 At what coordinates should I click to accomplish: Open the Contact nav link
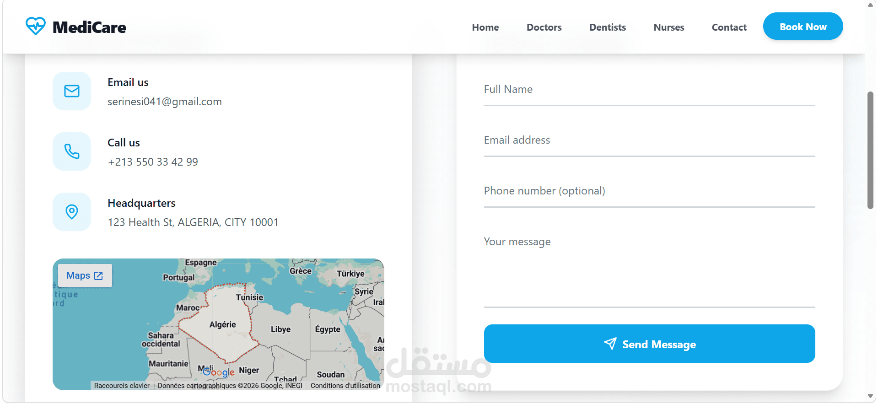[729, 27]
